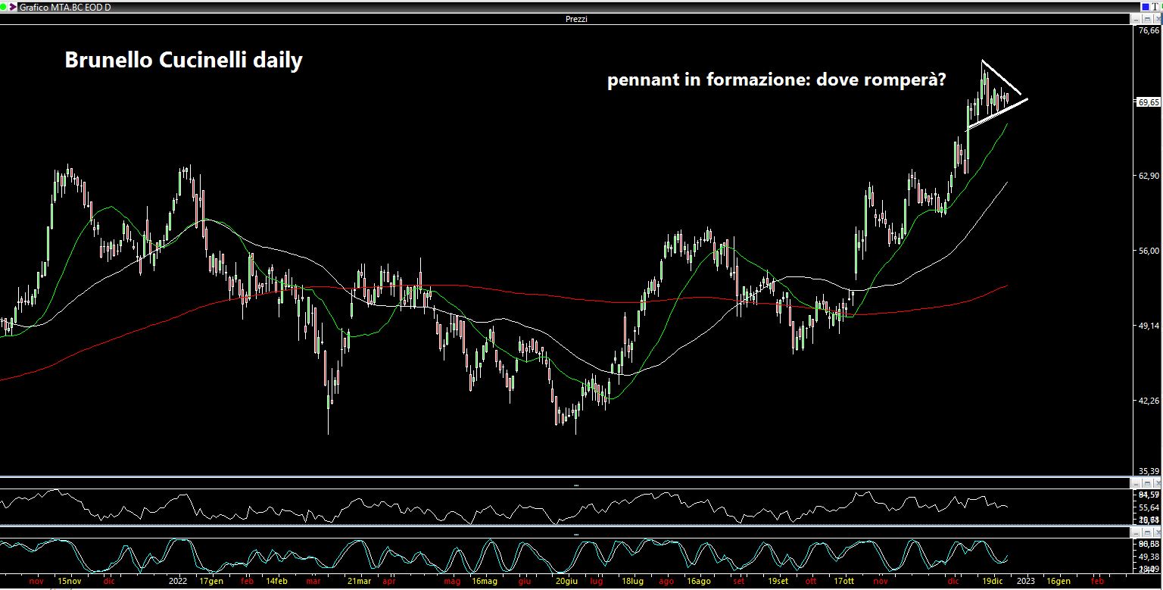The height and width of the screenshot is (590, 1163).
Task: Minimize the Prezzi price panel
Action: tap(1136, 19)
